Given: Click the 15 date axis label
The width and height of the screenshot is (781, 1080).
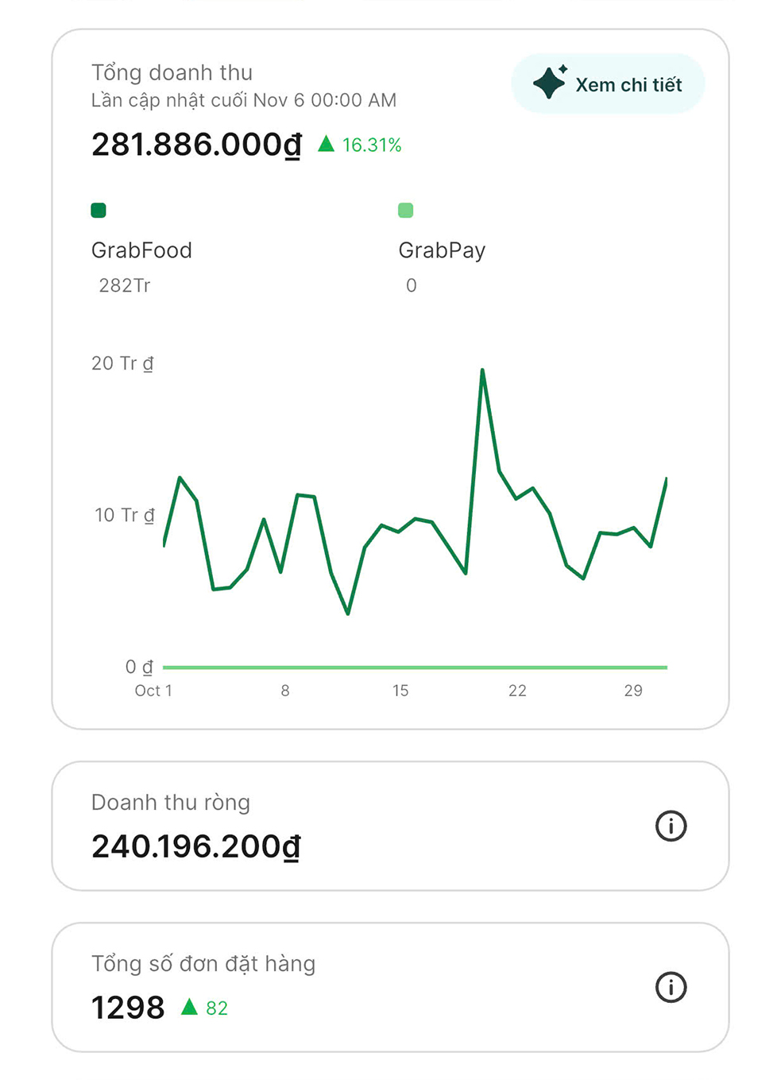Looking at the screenshot, I should (x=400, y=691).
